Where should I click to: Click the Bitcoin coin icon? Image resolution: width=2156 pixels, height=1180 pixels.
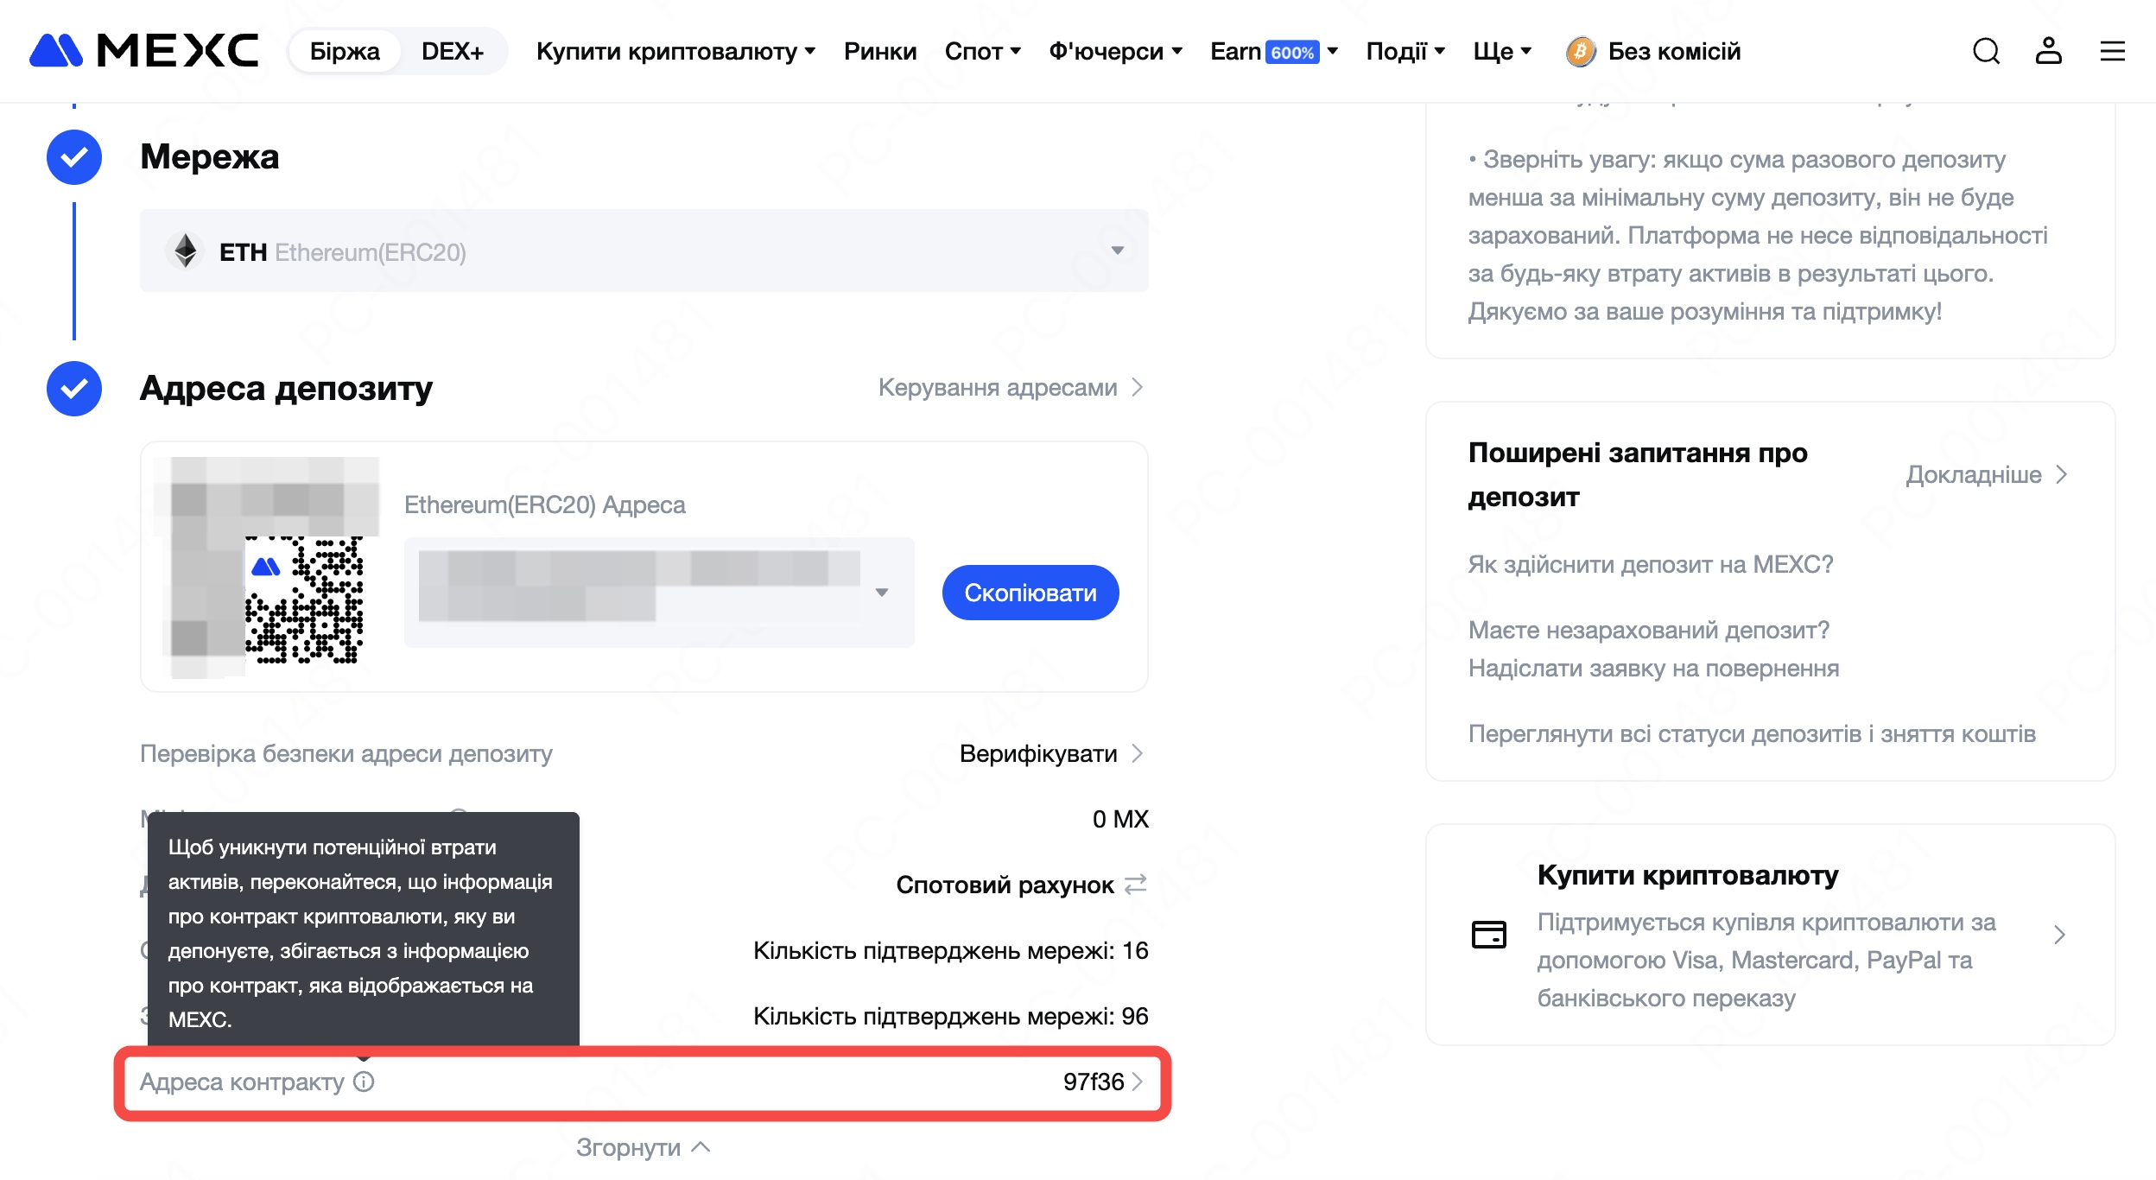1580,52
